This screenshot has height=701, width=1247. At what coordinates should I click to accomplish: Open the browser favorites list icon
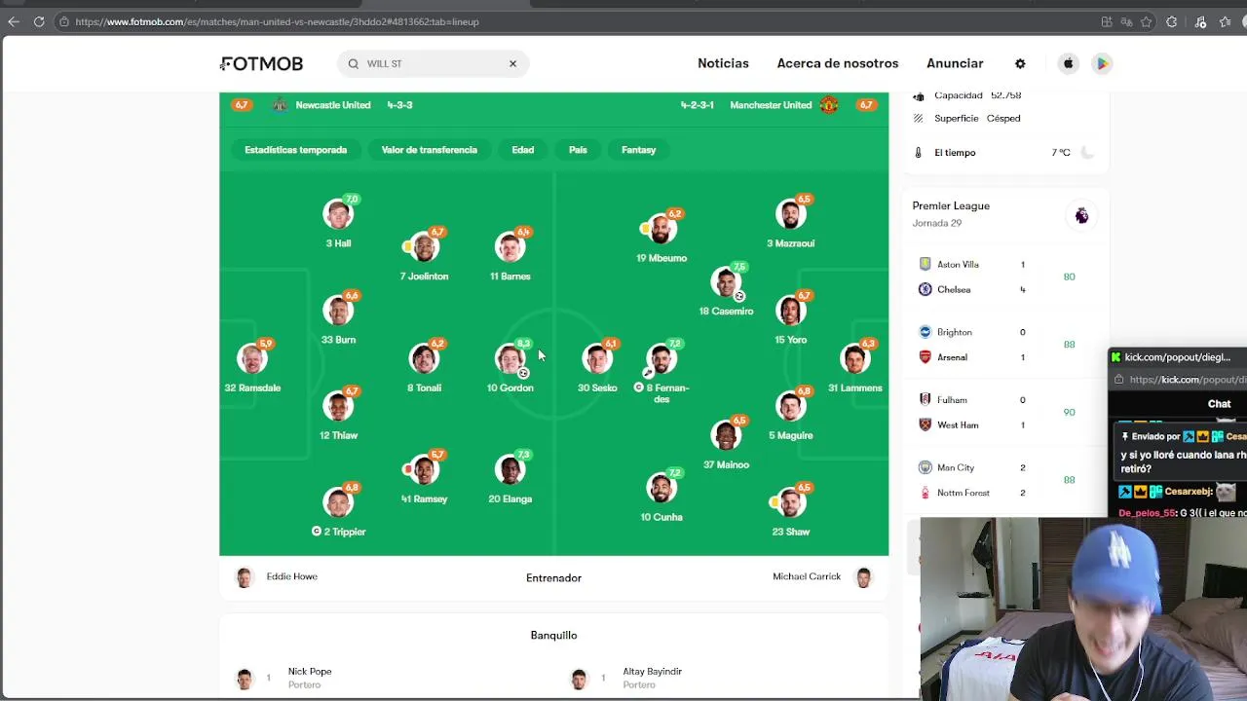(x=1225, y=21)
